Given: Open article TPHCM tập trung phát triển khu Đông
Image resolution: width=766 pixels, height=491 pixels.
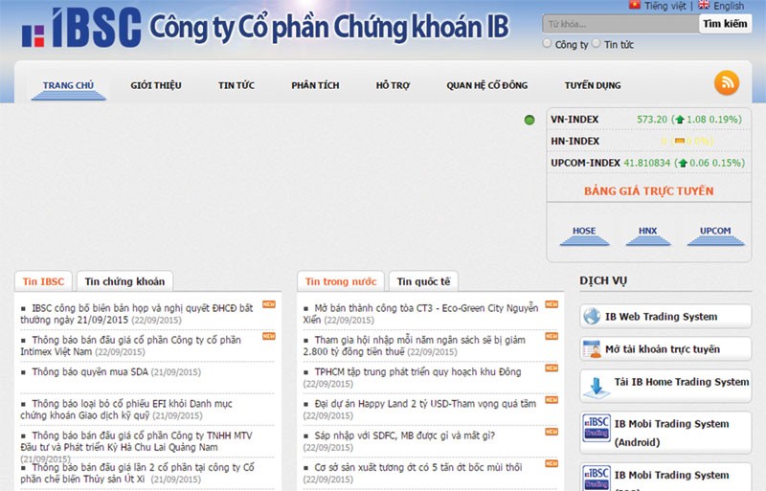Looking at the screenshot, I should [417, 372].
